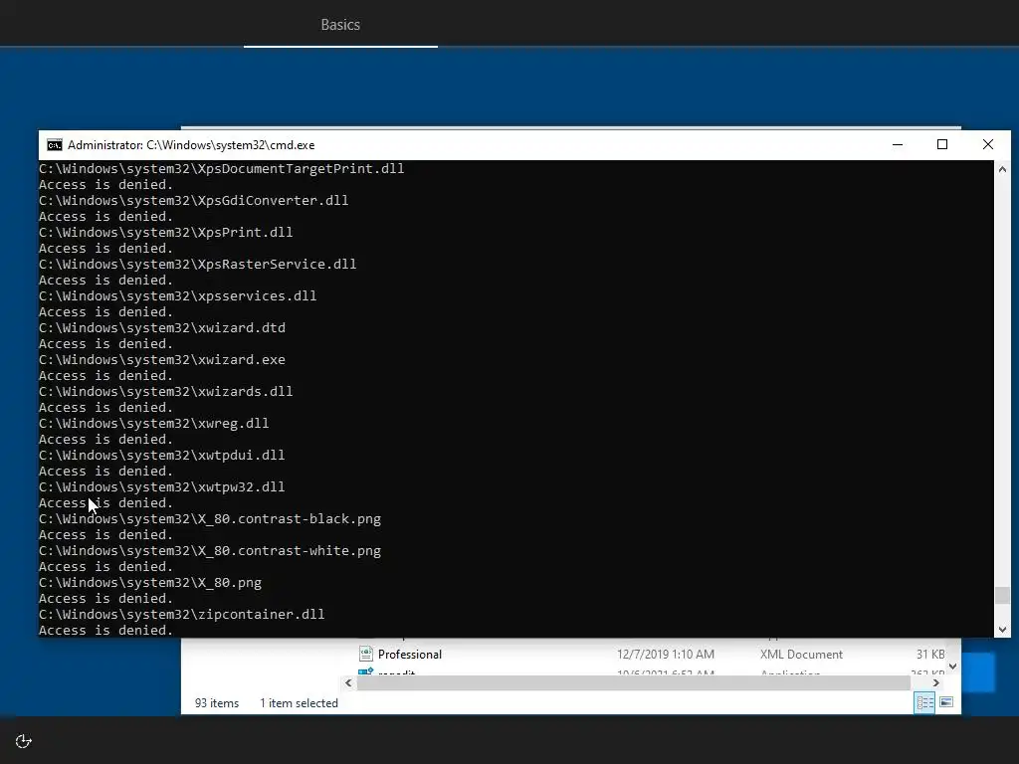Click the XpsRasterService.dll output line

(x=198, y=265)
